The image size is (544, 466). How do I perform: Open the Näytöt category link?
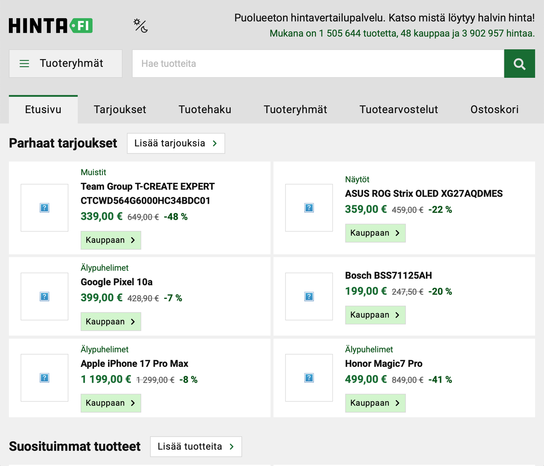click(x=357, y=179)
